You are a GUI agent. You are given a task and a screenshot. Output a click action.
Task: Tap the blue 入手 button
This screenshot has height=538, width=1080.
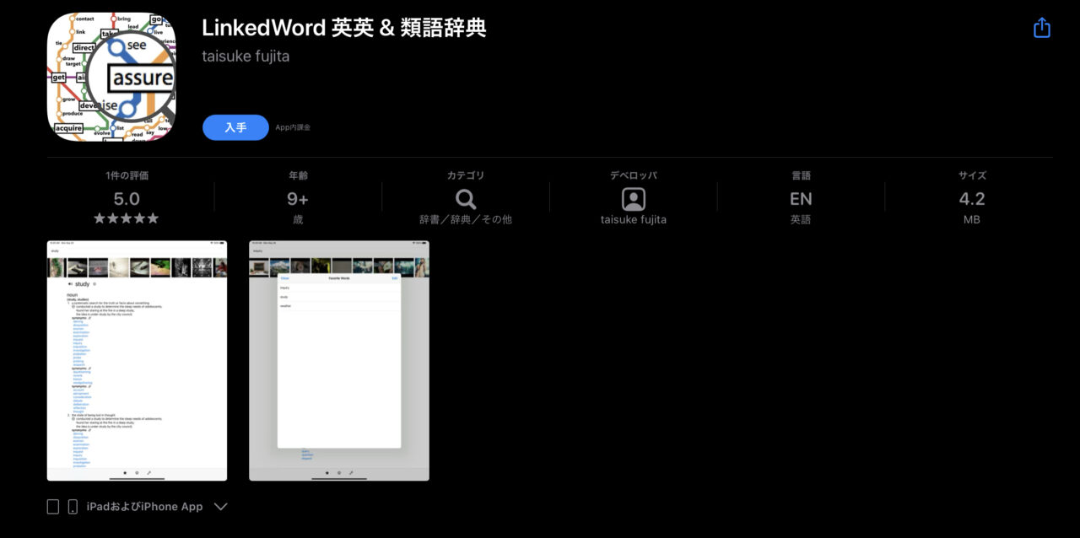pyautogui.click(x=235, y=127)
